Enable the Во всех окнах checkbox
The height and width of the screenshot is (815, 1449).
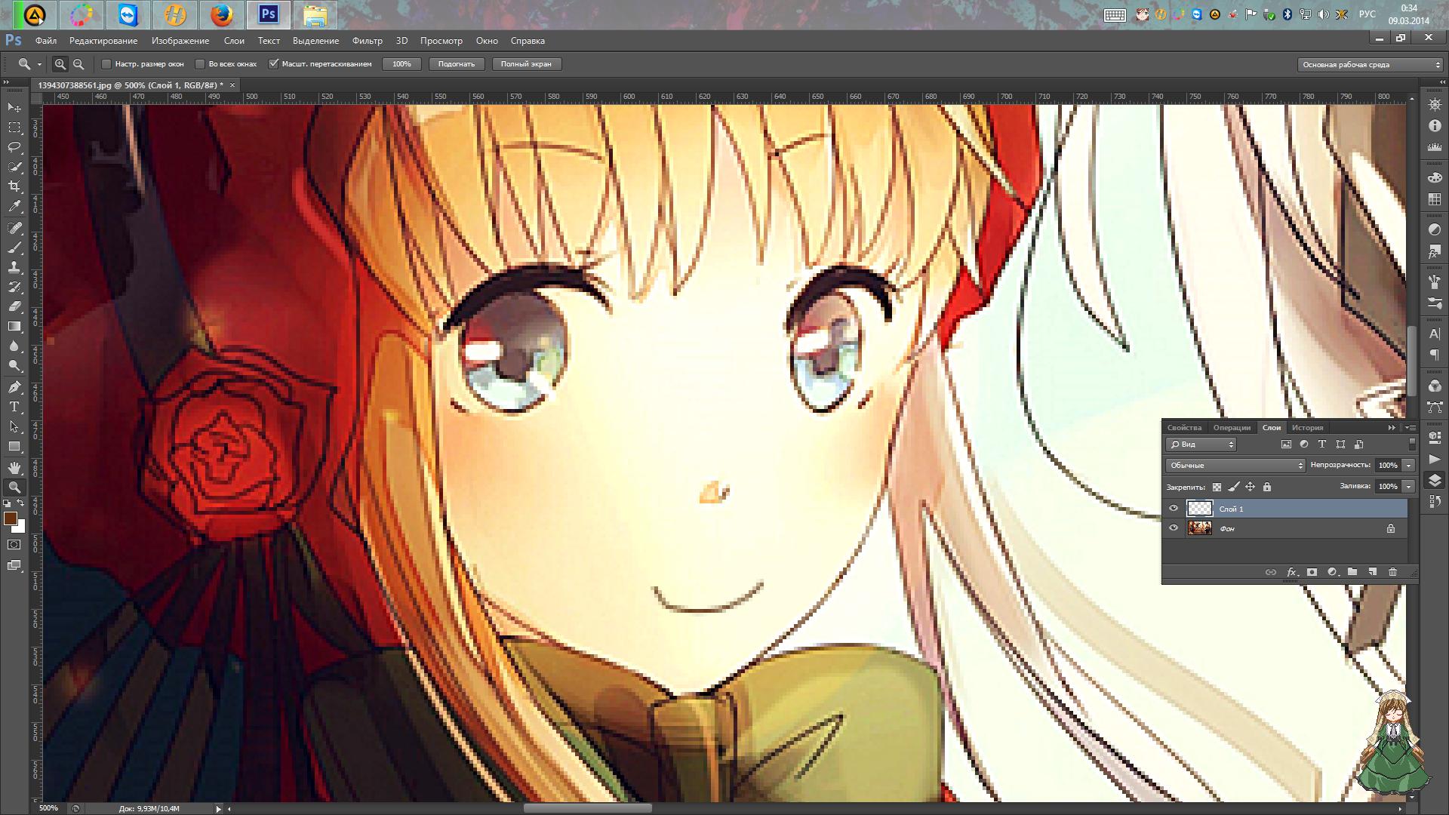[x=200, y=64]
